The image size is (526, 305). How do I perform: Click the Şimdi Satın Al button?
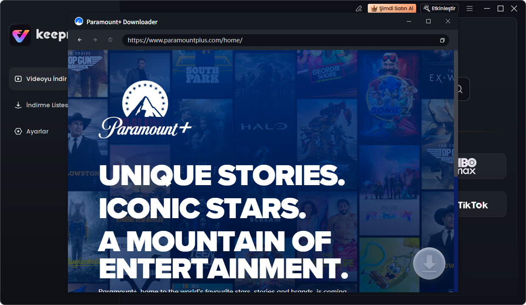pyautogui.click(x=392, y=8)
